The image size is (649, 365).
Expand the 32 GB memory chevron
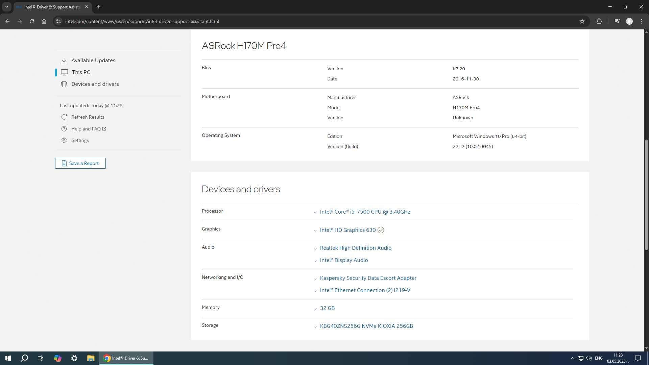pyautogui.click(x=315, y=309)
